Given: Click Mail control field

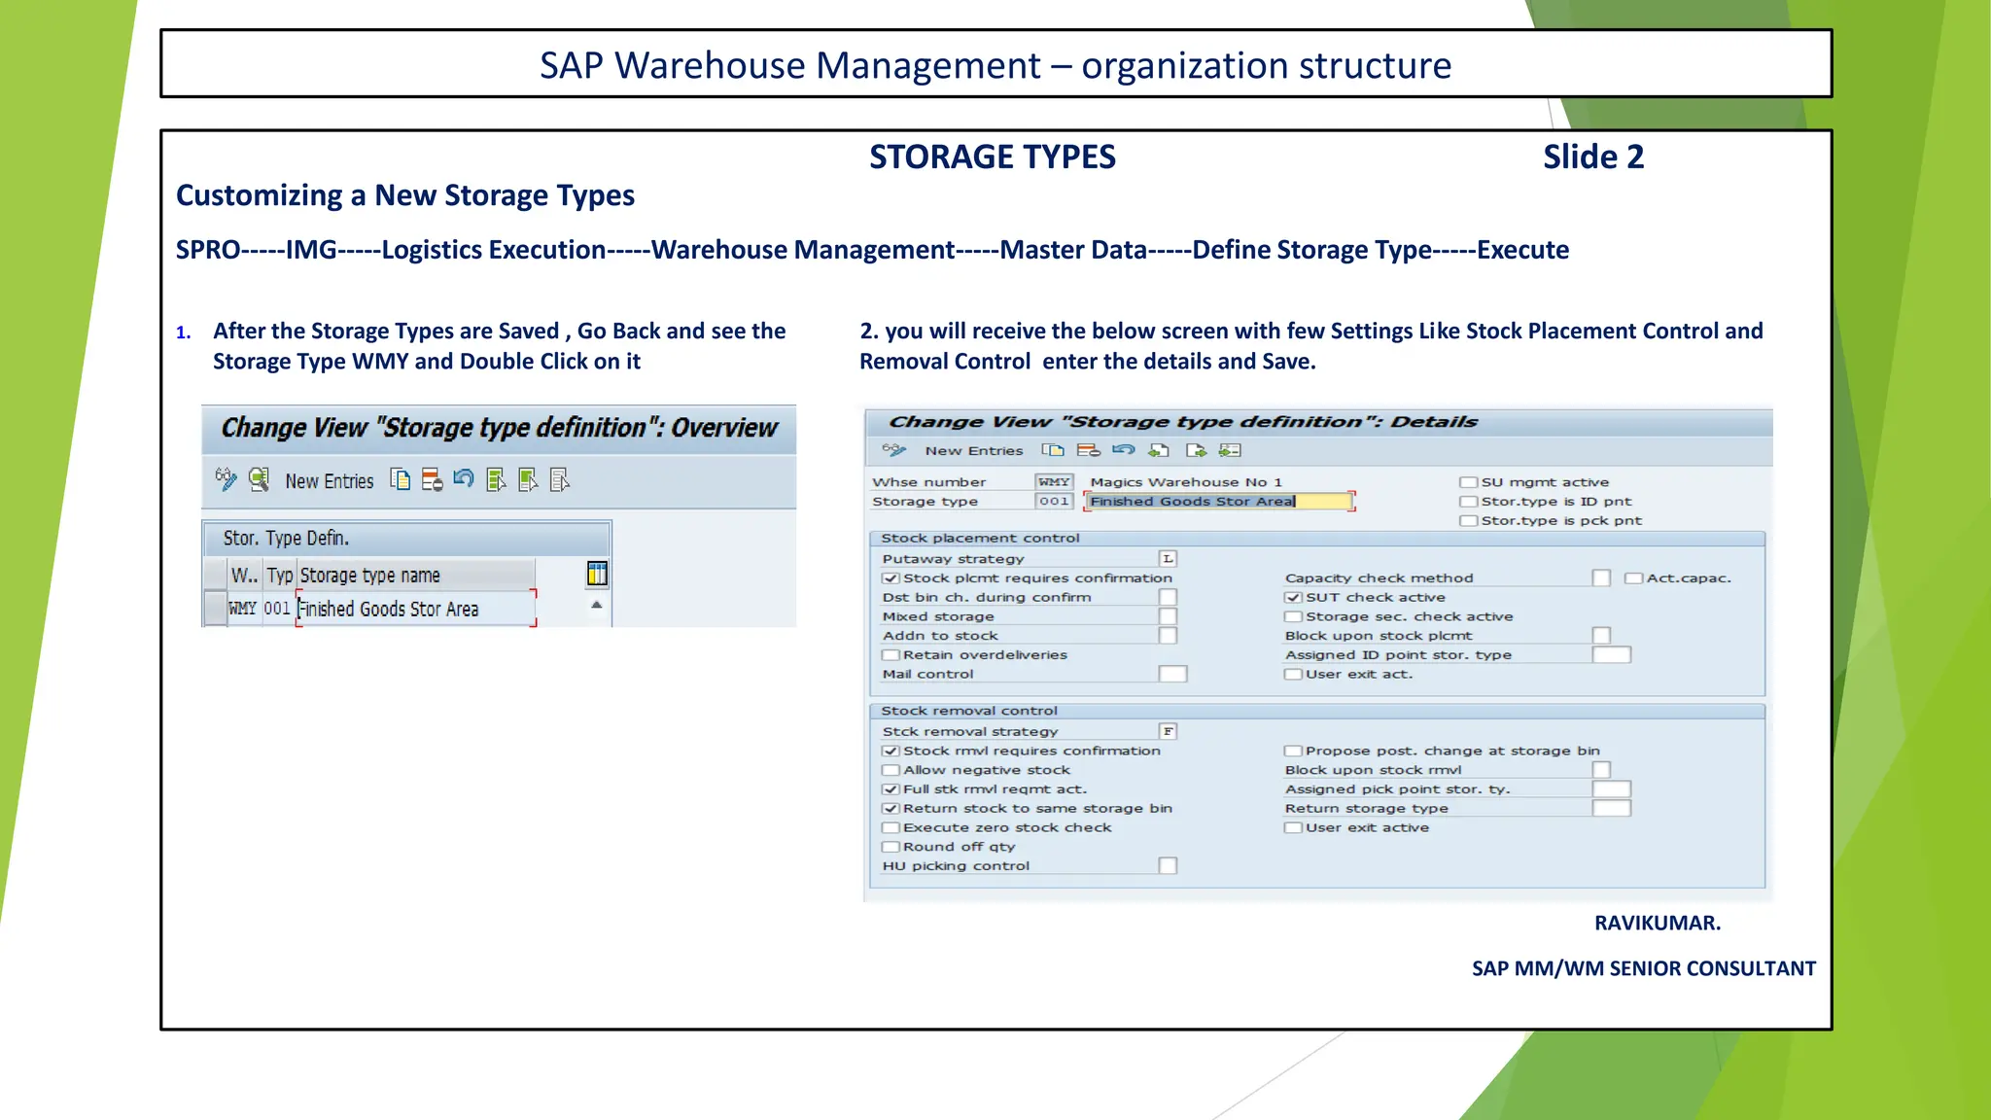Looking at the screenshot, I should coord(1172,674).
